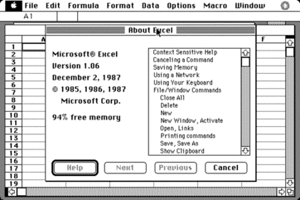The width and height of the screenshot is (300, 200).
Task: Click the '94% free memory' text
Action: click(86, 117)
